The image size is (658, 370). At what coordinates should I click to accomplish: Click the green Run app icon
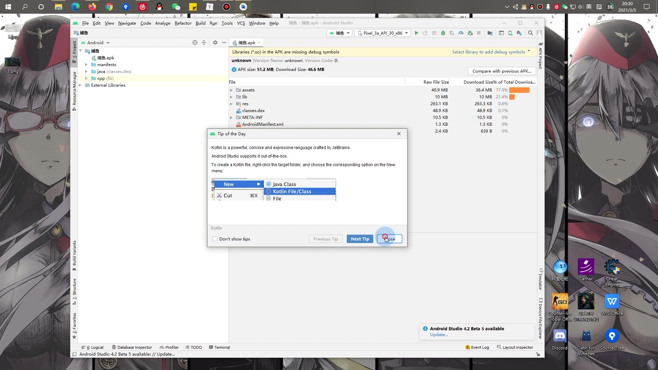416,33
